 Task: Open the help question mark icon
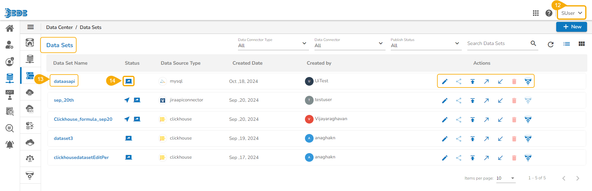point(548,13)
